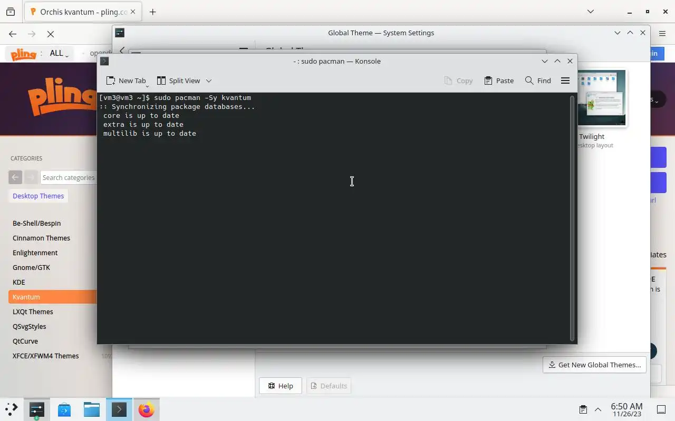Select the Desktop Themes category tag
Image resolution: width=675 pixels, height=421 pixels.
tap(38, 196)
